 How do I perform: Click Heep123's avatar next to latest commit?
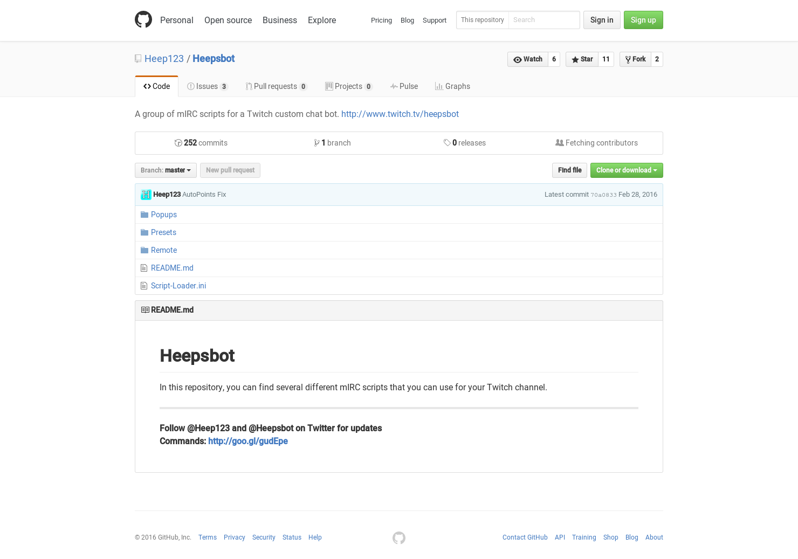coord(146,195)
